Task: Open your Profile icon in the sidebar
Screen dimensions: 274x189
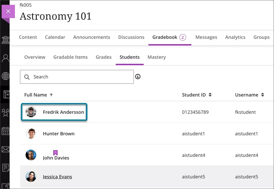Action: coord(5,58)
